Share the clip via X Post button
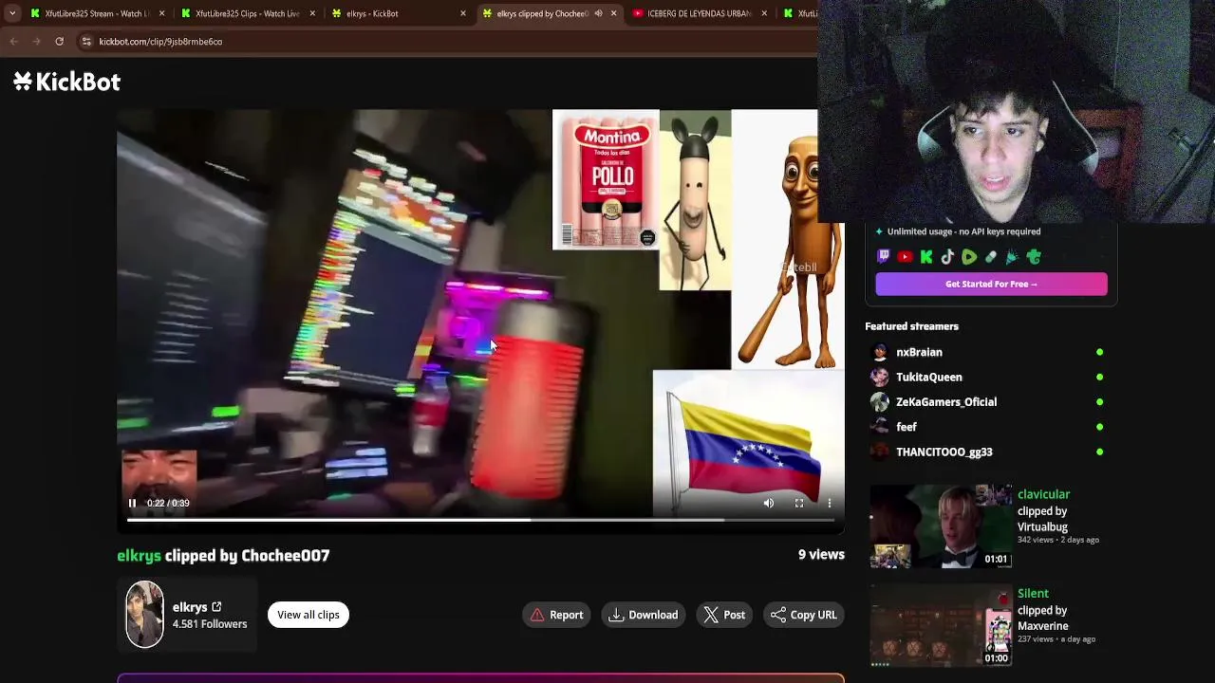1215x683 pixels. pyautogui.click(x=724, y=615)
